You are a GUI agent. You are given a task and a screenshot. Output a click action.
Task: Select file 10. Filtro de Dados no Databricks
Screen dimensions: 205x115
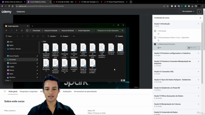click(55, 51)
